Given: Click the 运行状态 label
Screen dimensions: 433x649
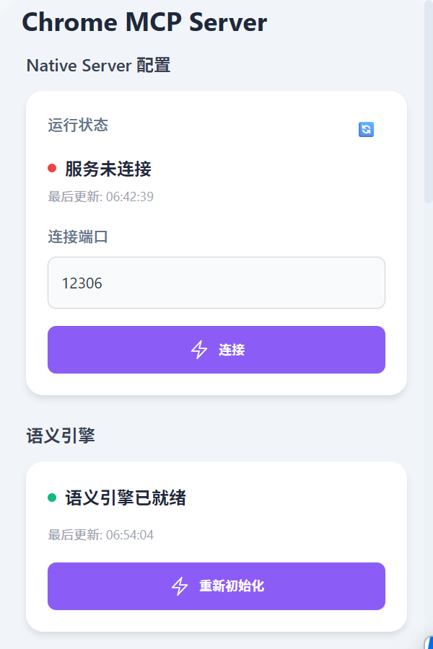Looking at the screenshot, I should tap(78, 125).
